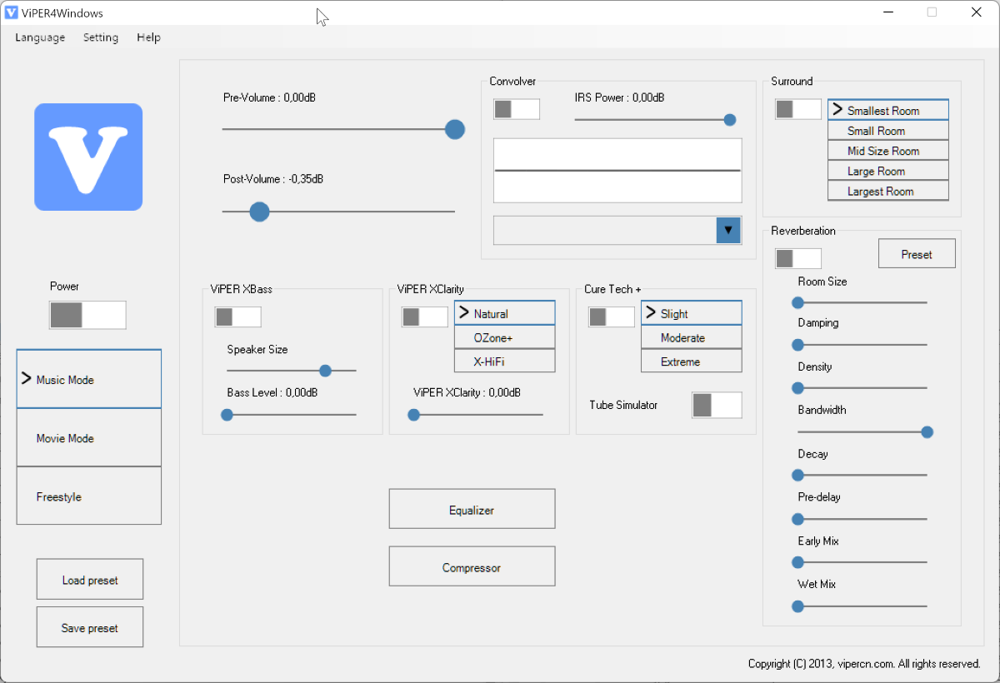
Task: Toggle the Surround effect switch
Action: [797, 109]
